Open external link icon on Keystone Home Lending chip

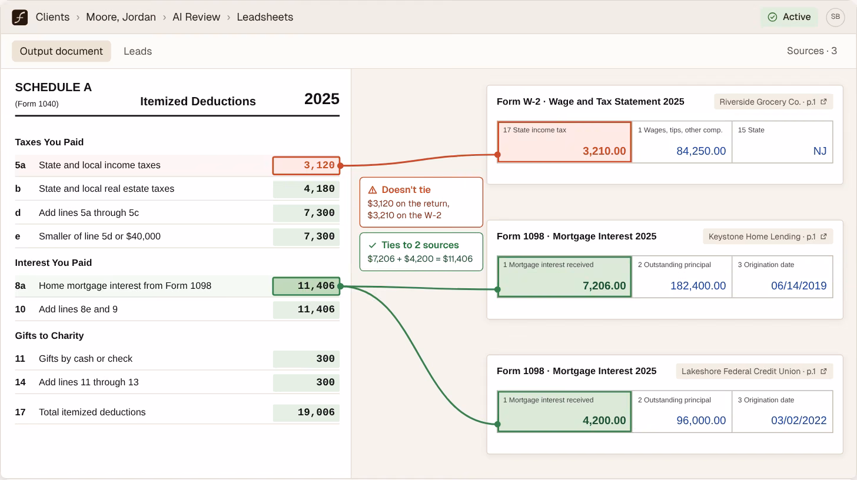pyautogui.click(x=823, y=236)
